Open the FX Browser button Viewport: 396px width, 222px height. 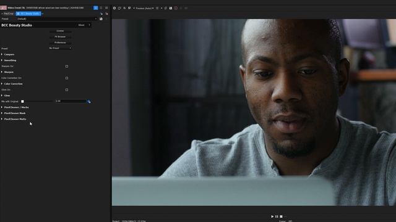click(x=60, y=37)
